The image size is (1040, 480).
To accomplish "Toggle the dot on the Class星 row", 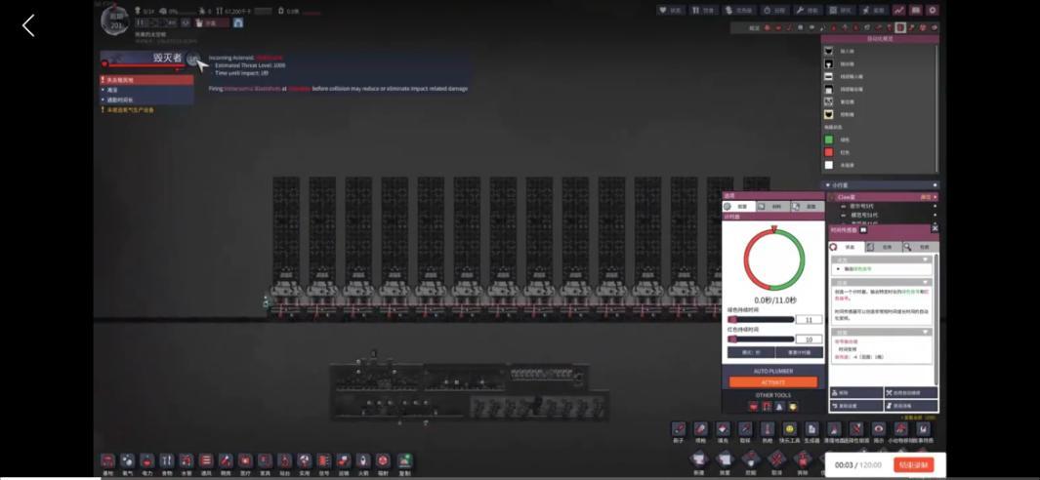I will coord(936,197).
